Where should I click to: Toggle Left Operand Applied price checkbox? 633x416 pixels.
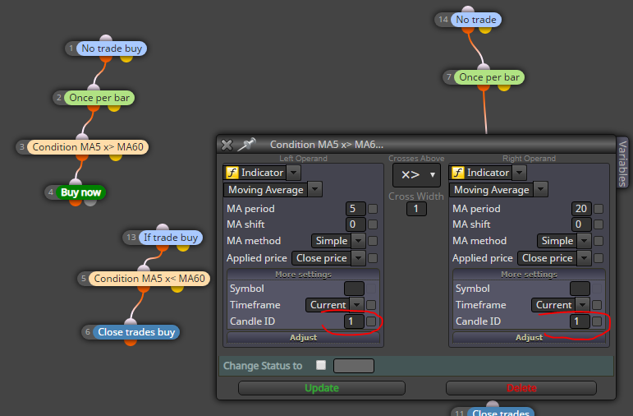click(x=373, y=258)
